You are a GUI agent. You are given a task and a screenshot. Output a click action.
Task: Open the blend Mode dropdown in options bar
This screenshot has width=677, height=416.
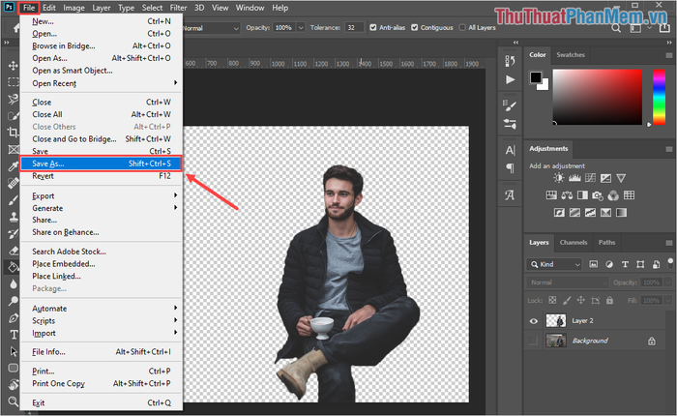(x=212, y=28)
